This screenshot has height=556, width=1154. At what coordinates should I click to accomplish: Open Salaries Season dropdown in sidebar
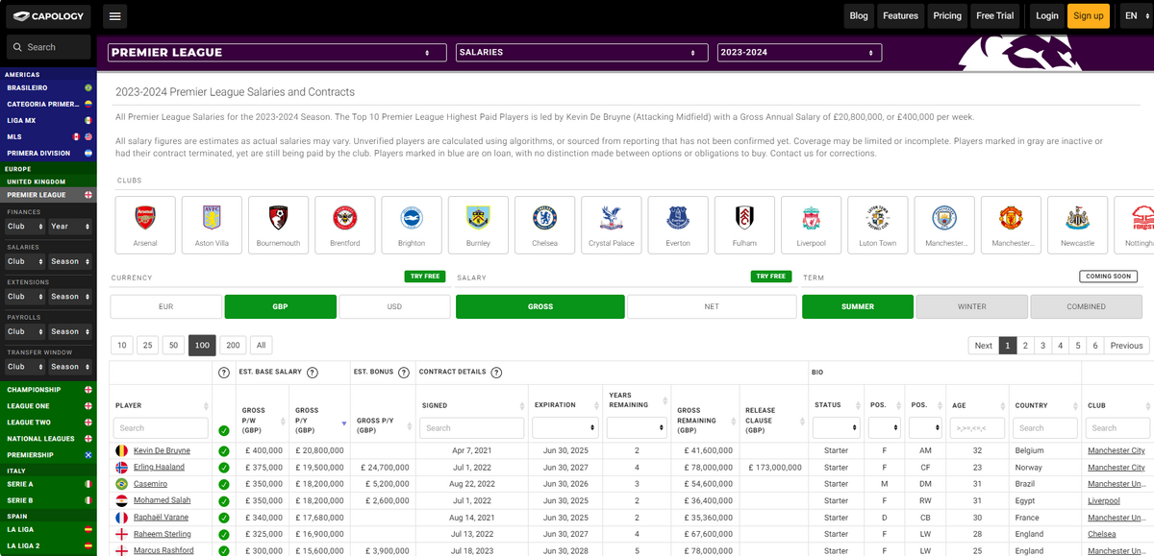[x=70, y=261]
